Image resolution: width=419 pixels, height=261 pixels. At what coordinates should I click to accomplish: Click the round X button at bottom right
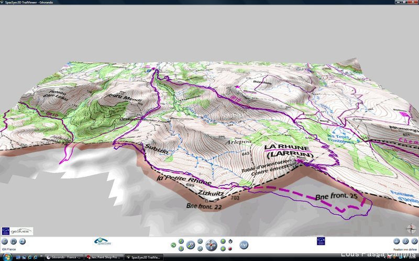point(414,241)
